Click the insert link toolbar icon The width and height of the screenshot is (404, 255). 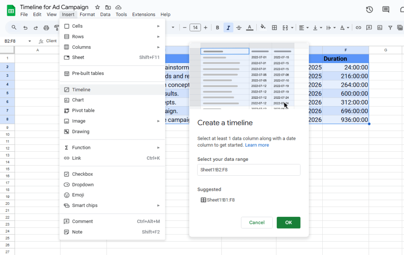pos(358,28)
